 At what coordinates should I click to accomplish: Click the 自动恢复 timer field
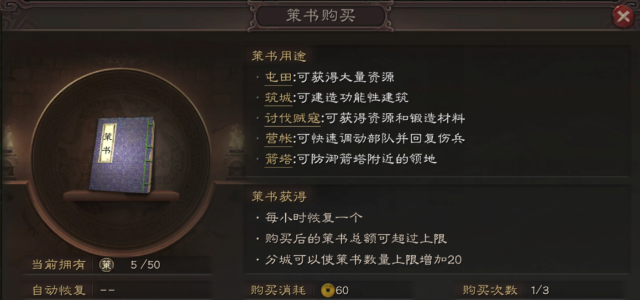107,290
